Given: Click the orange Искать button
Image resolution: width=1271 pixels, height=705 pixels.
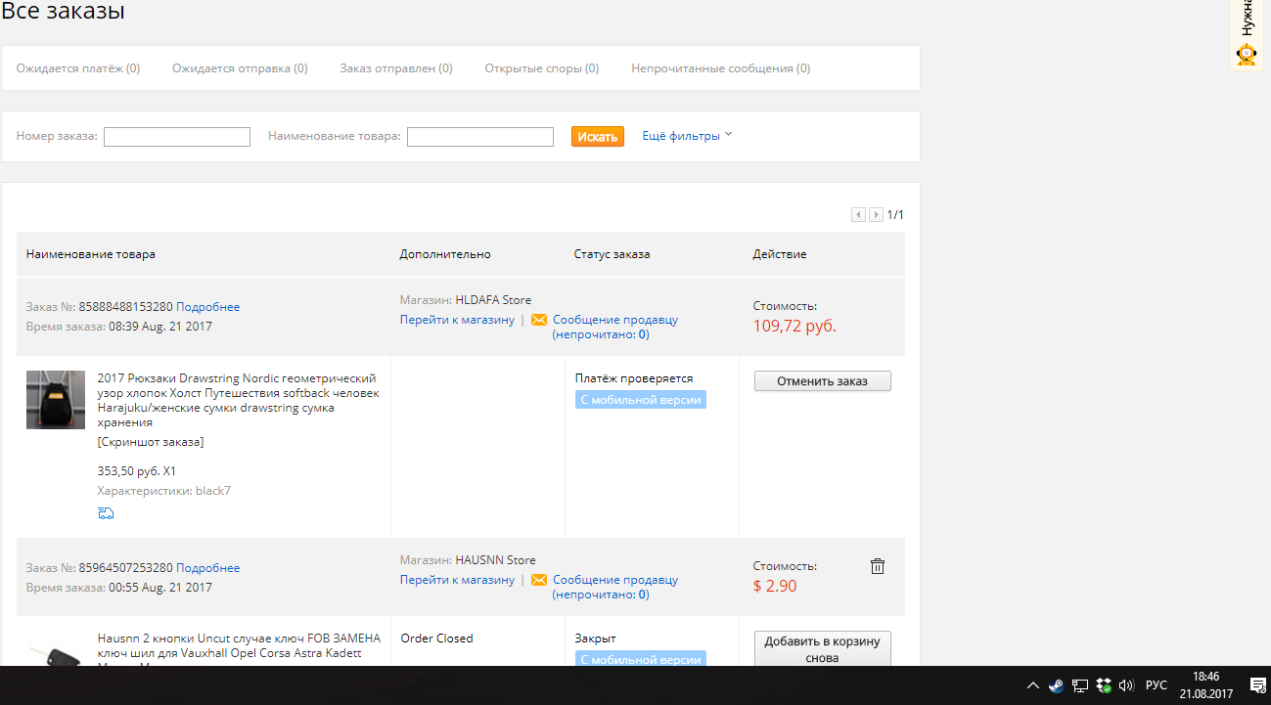Looking at the screenshot, I should click(x=598, y=137).
